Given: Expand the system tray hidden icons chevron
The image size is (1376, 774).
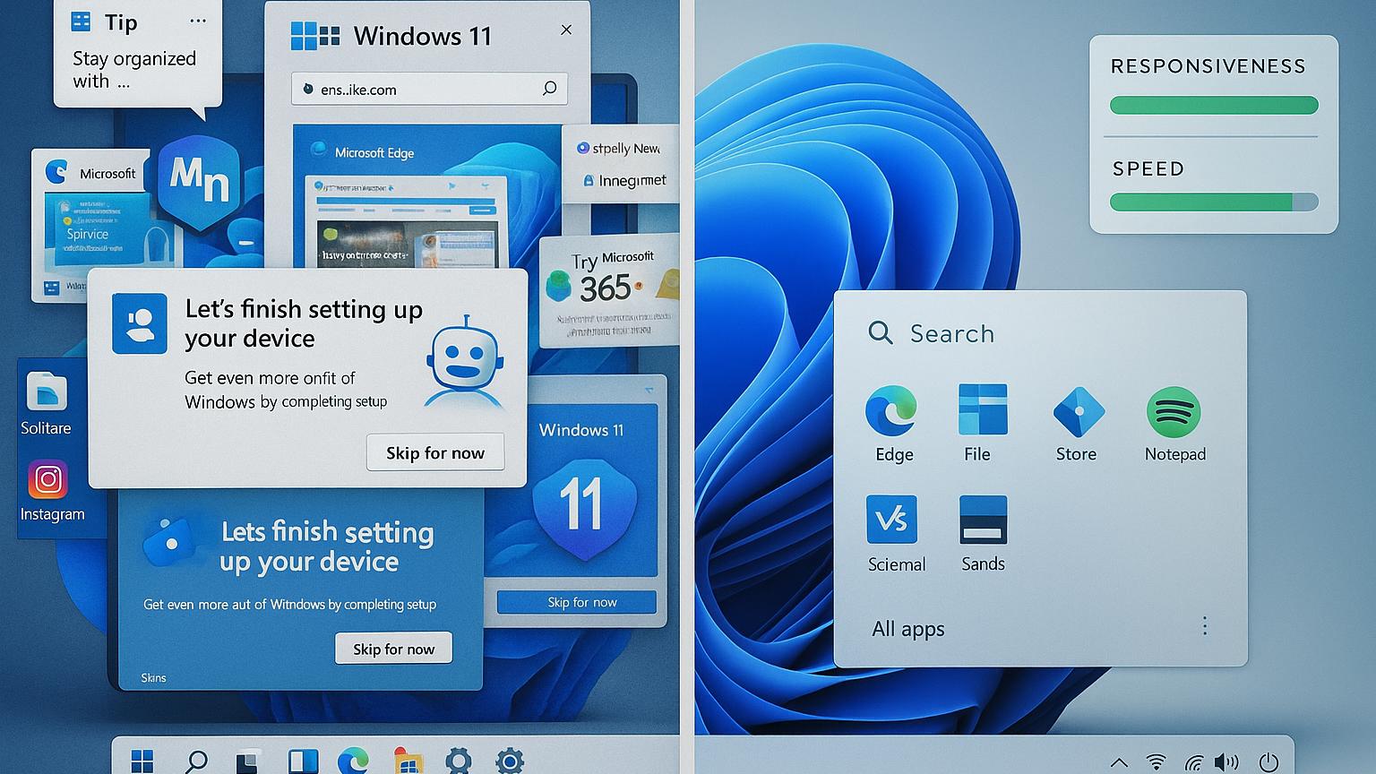Looking at the screenshot, I should 1119,762.
